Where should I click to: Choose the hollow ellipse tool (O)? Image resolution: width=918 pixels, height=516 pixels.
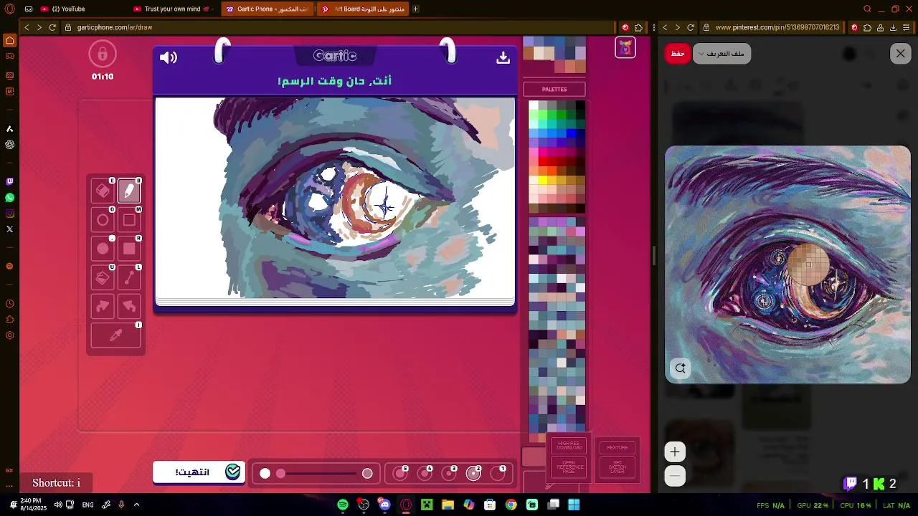tap(103, 220)
